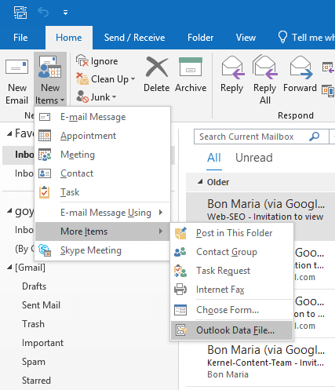Open the New Items dropdown button
335x390 pixels.
(50, 79)
